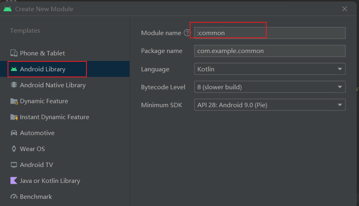Click the Android Library robot icon
The height and width of the screenshot is (206, 359).
coord(14,69)
